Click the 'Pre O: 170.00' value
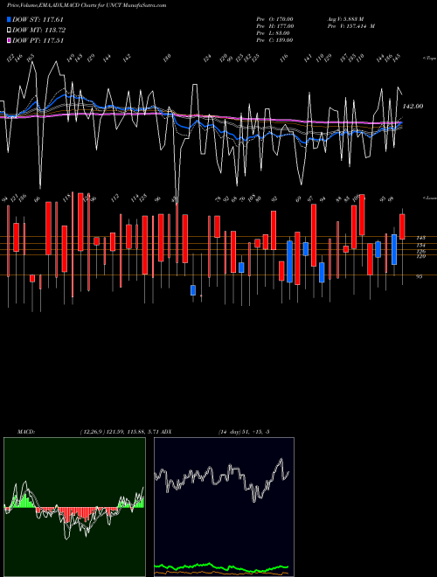Screen dimensions: 437x577 274,19
